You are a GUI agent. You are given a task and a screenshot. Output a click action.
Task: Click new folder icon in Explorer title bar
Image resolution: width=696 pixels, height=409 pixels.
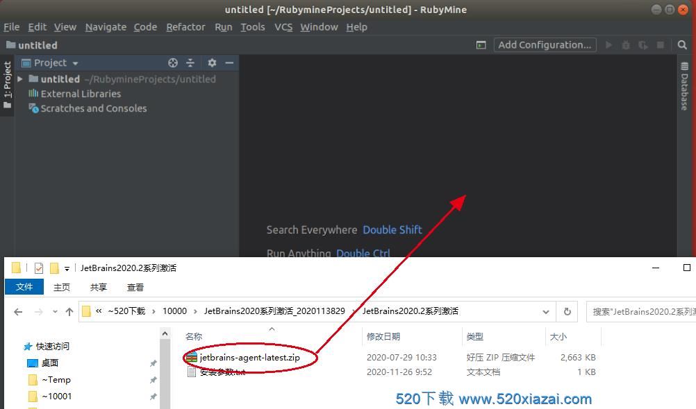(x=54, y=268)
